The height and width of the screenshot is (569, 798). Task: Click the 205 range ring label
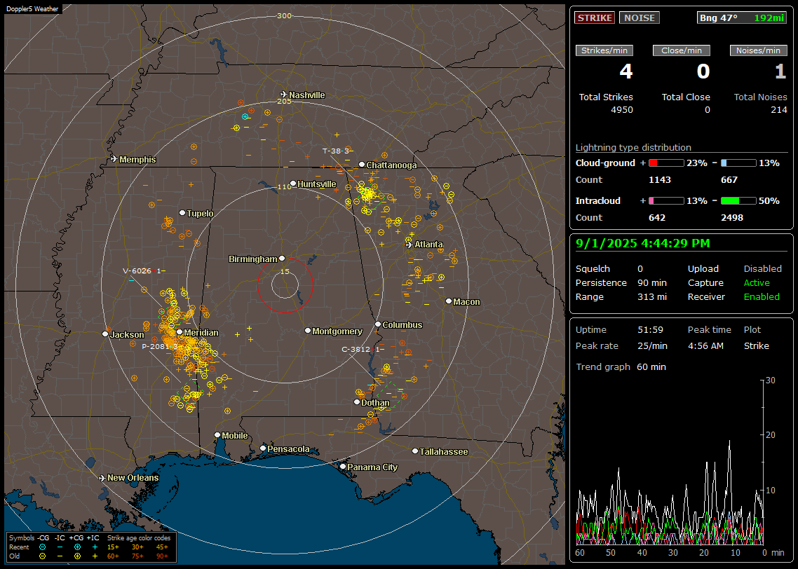[284, 101]
